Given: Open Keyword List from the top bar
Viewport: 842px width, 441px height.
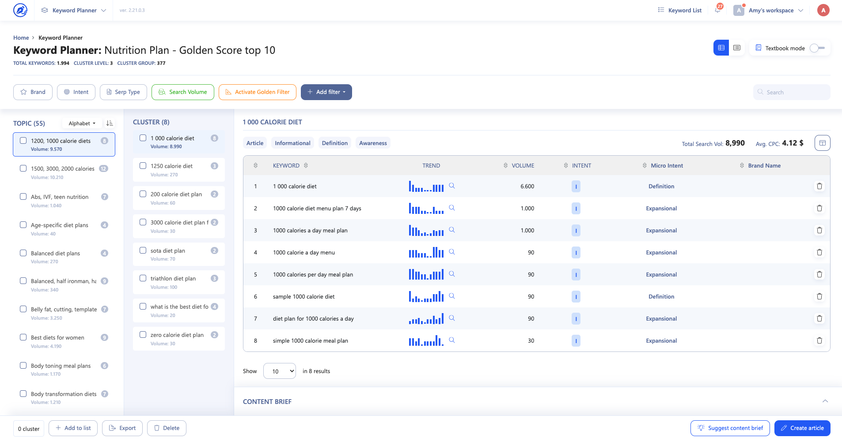Looking at the screenshot, I should (x=683, y=10).
